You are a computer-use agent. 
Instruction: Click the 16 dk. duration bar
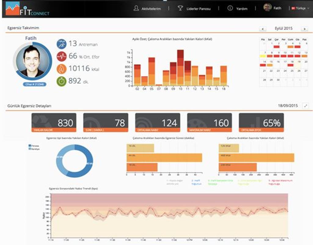tap(140, 148)
